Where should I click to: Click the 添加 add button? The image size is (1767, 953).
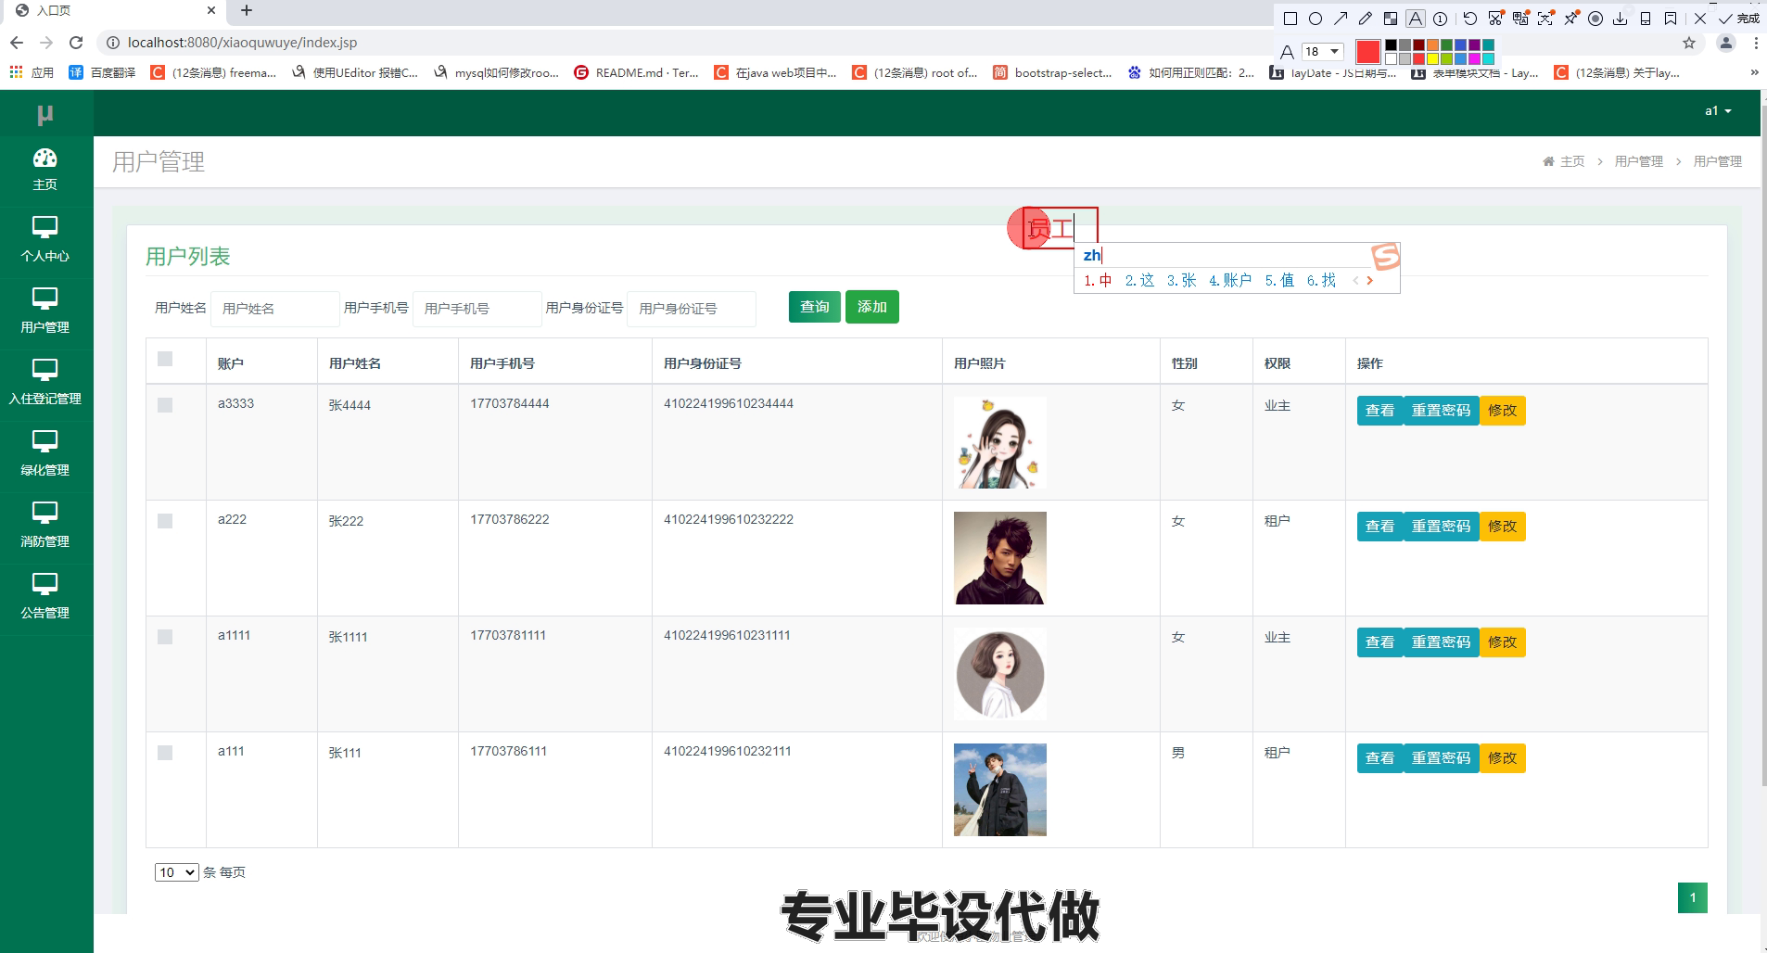(872, 307)
